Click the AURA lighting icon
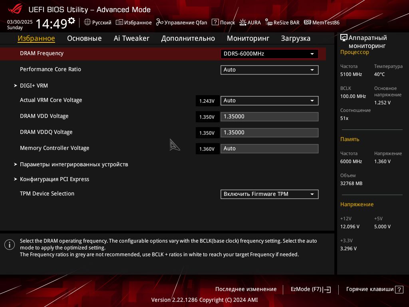409x307 pixels. (243, 22)
